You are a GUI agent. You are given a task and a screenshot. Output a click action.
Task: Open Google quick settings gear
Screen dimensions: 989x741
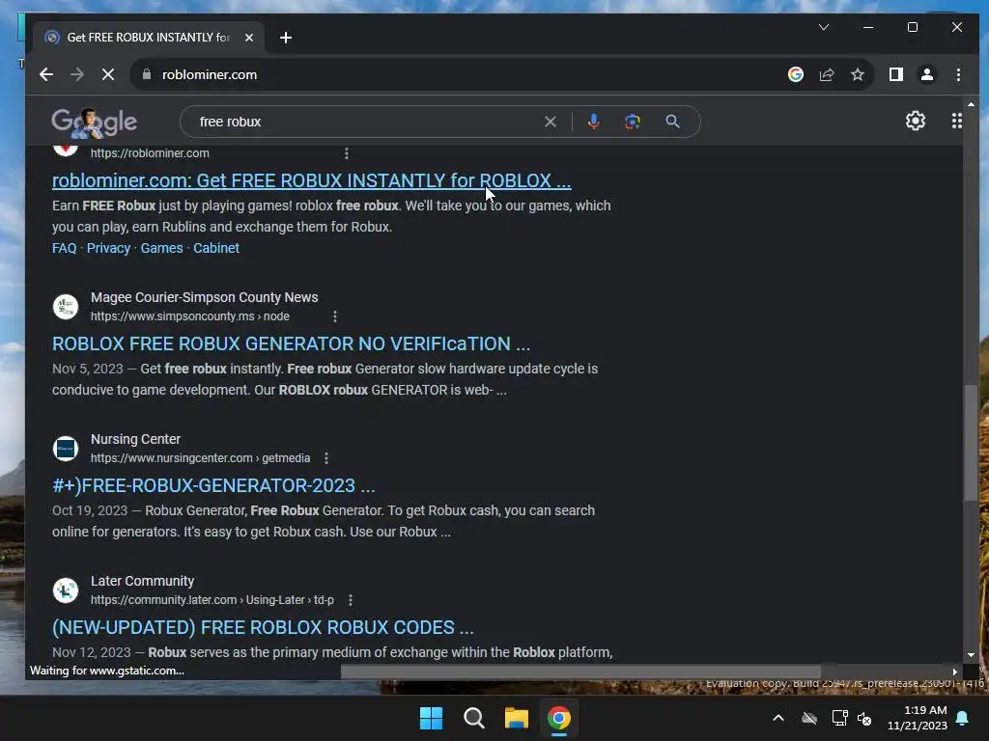[x=916, y=121]
